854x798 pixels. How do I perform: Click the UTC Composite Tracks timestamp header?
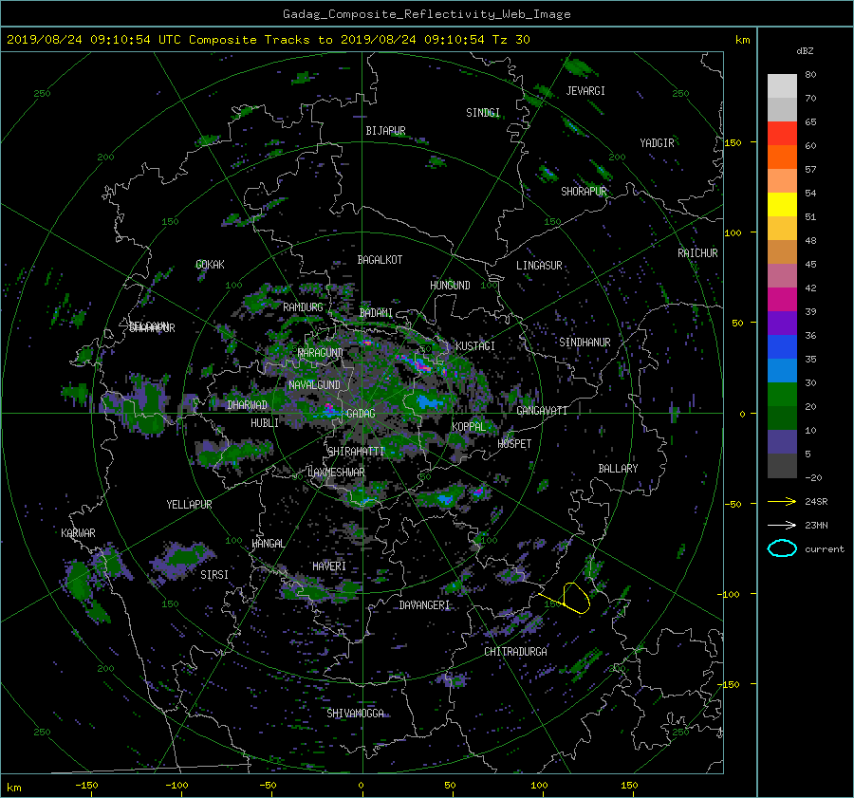[268, 40]
